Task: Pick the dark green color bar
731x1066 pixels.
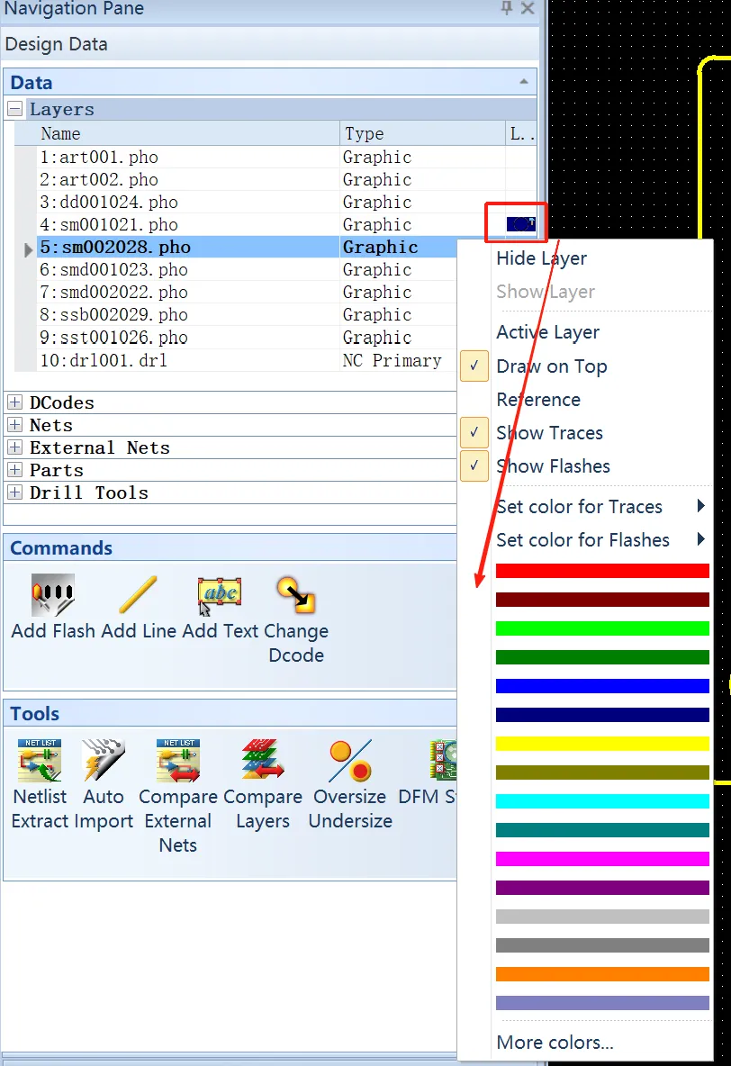Action: [x=602, y=656]
